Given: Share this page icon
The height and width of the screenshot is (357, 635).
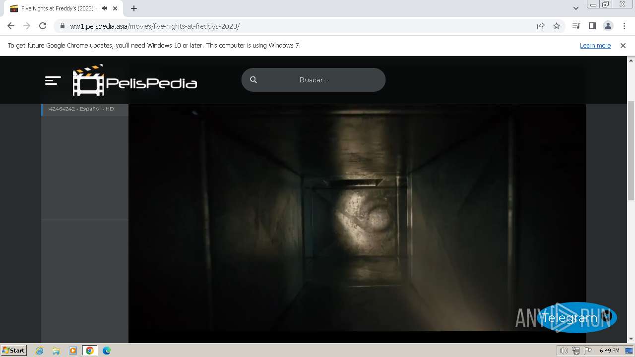Looking at the screenshot, I should click(x=541, y=26).
